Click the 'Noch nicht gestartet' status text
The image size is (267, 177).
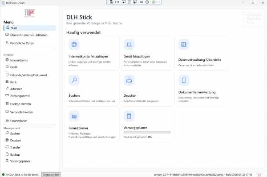coord(135,137)
